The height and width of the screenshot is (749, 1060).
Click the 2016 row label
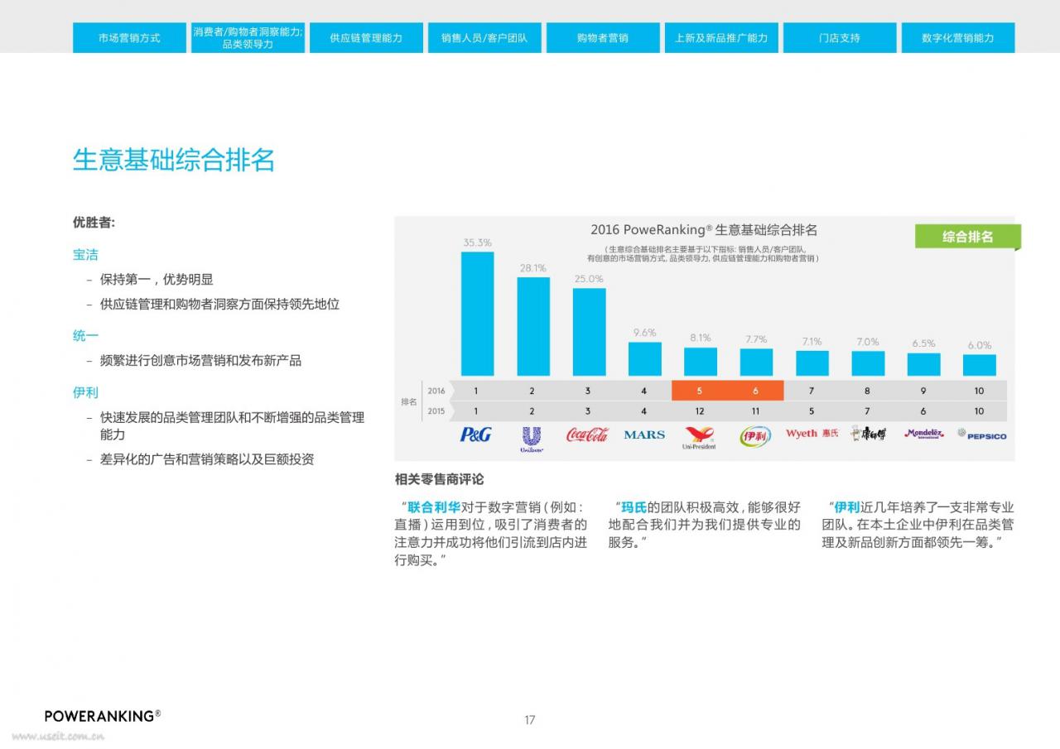436,391
